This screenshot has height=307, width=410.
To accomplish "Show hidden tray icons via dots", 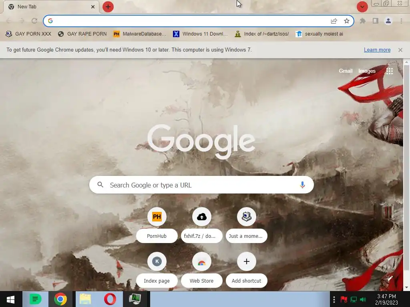I will [334, 299].
